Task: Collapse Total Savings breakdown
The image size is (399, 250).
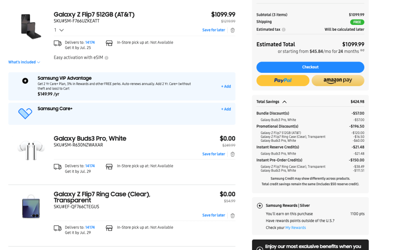Action: pos(284,102)
